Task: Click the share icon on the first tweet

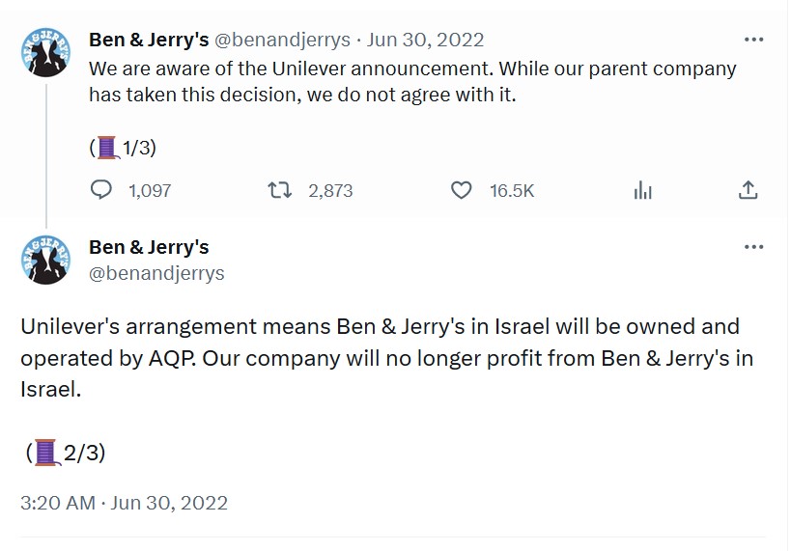Action: (748, 190)
